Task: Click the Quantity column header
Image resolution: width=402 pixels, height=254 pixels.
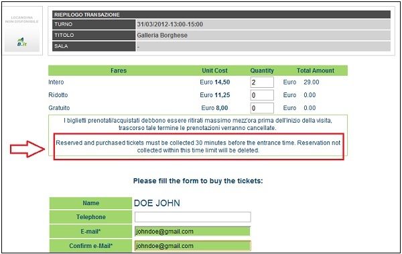Action: coord(262,70)
